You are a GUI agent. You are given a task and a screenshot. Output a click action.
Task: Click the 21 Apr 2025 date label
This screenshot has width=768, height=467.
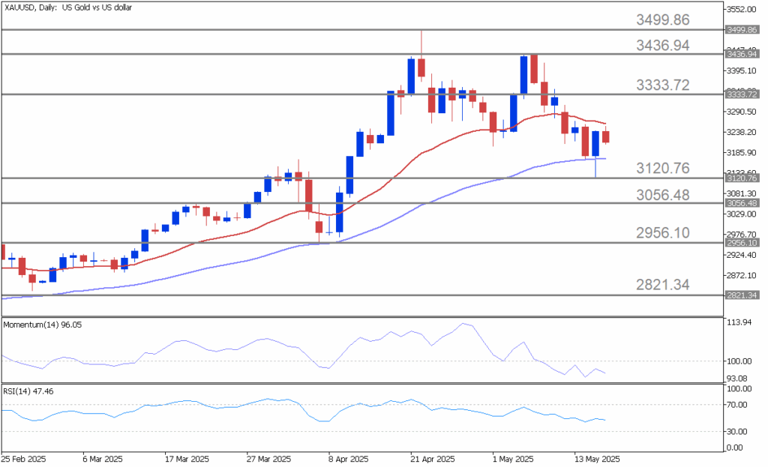[433, 460]
